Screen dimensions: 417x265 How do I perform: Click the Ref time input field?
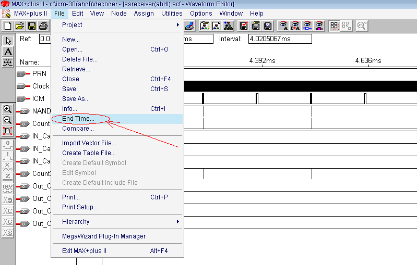[x=45, y=39]
